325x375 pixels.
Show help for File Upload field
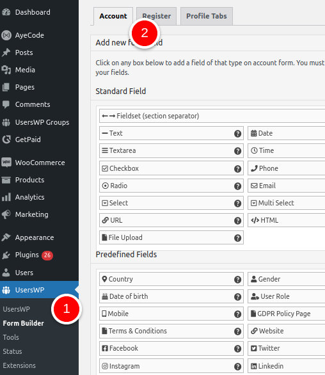point(237,238)
